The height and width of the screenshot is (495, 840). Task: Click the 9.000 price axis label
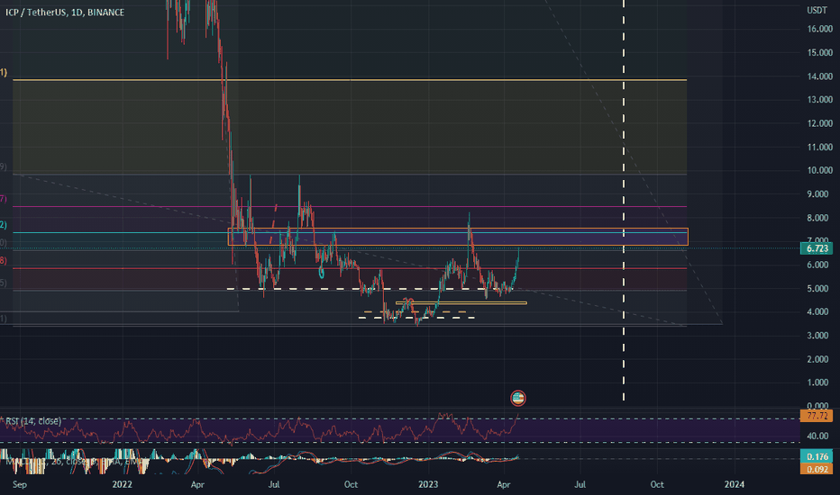(819, 193)
